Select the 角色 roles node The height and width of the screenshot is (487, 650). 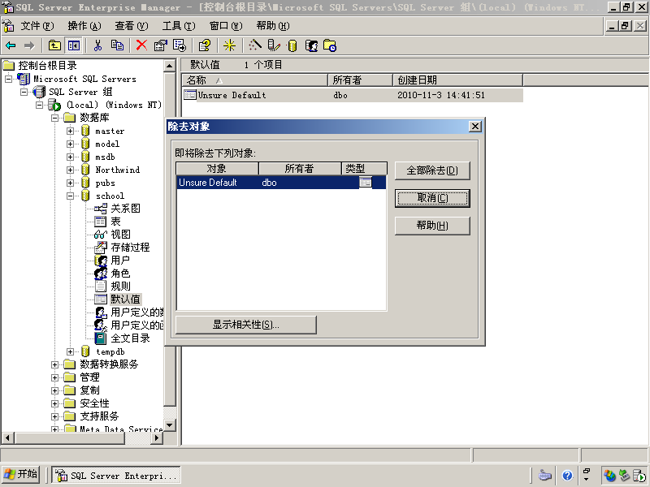click(x=120, y=274)
